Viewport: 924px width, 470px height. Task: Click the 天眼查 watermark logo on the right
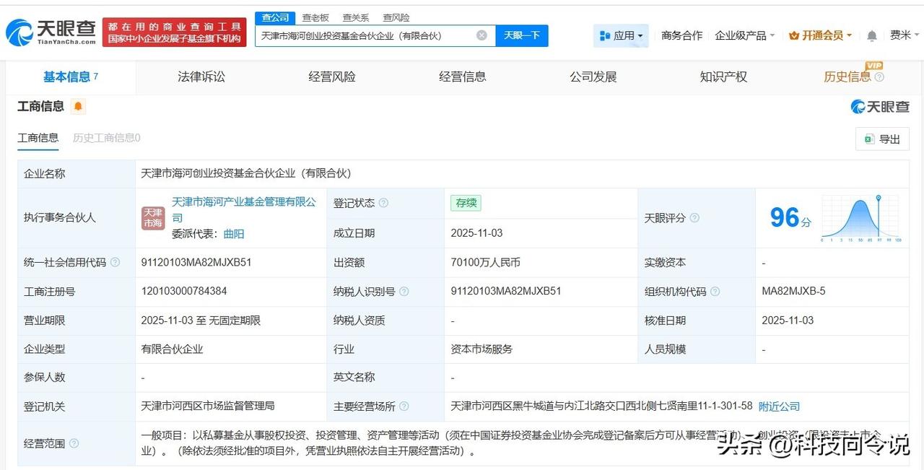[x=881, y=106]
